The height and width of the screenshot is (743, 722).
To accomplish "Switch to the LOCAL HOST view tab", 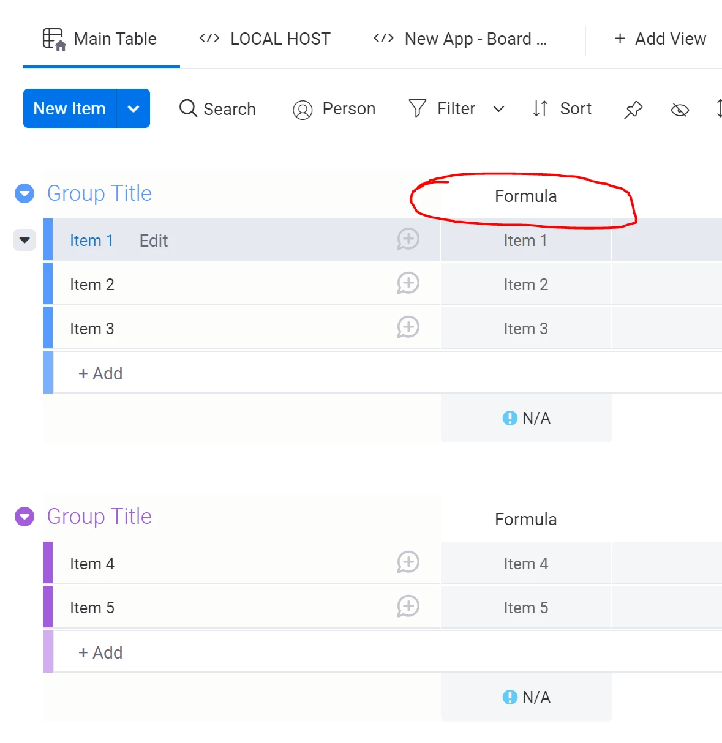I will point(265,39).
